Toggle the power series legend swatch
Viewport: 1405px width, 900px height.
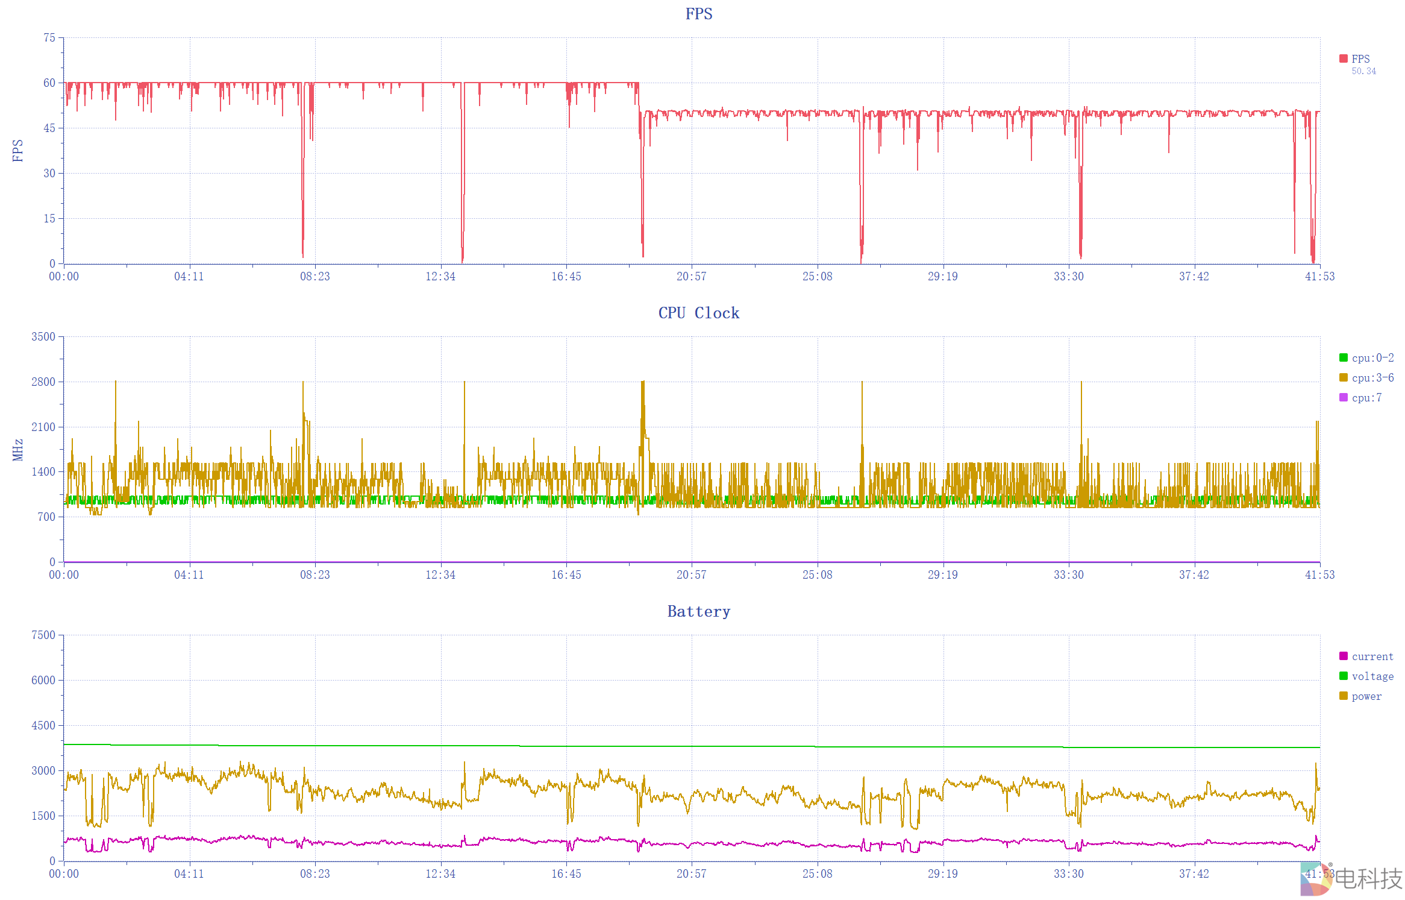[1343, 696]
